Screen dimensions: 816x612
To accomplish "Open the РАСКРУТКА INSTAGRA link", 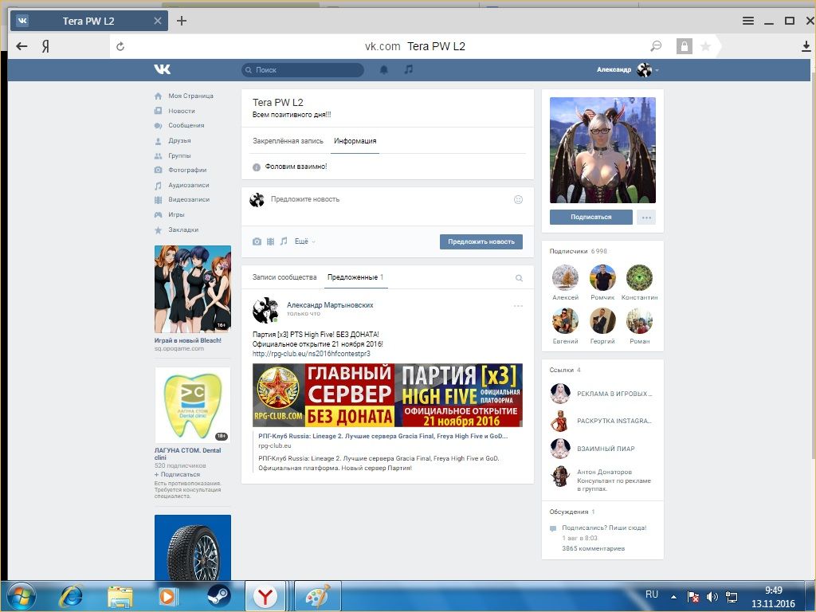I will point(614,421).
